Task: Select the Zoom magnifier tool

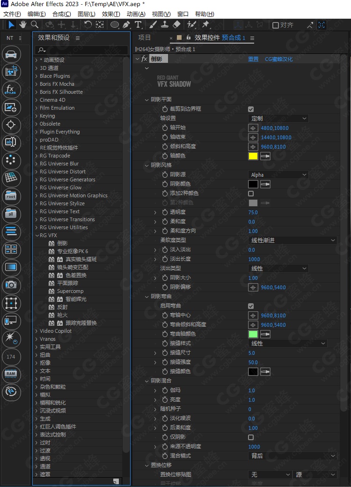Action: (35, 24)
